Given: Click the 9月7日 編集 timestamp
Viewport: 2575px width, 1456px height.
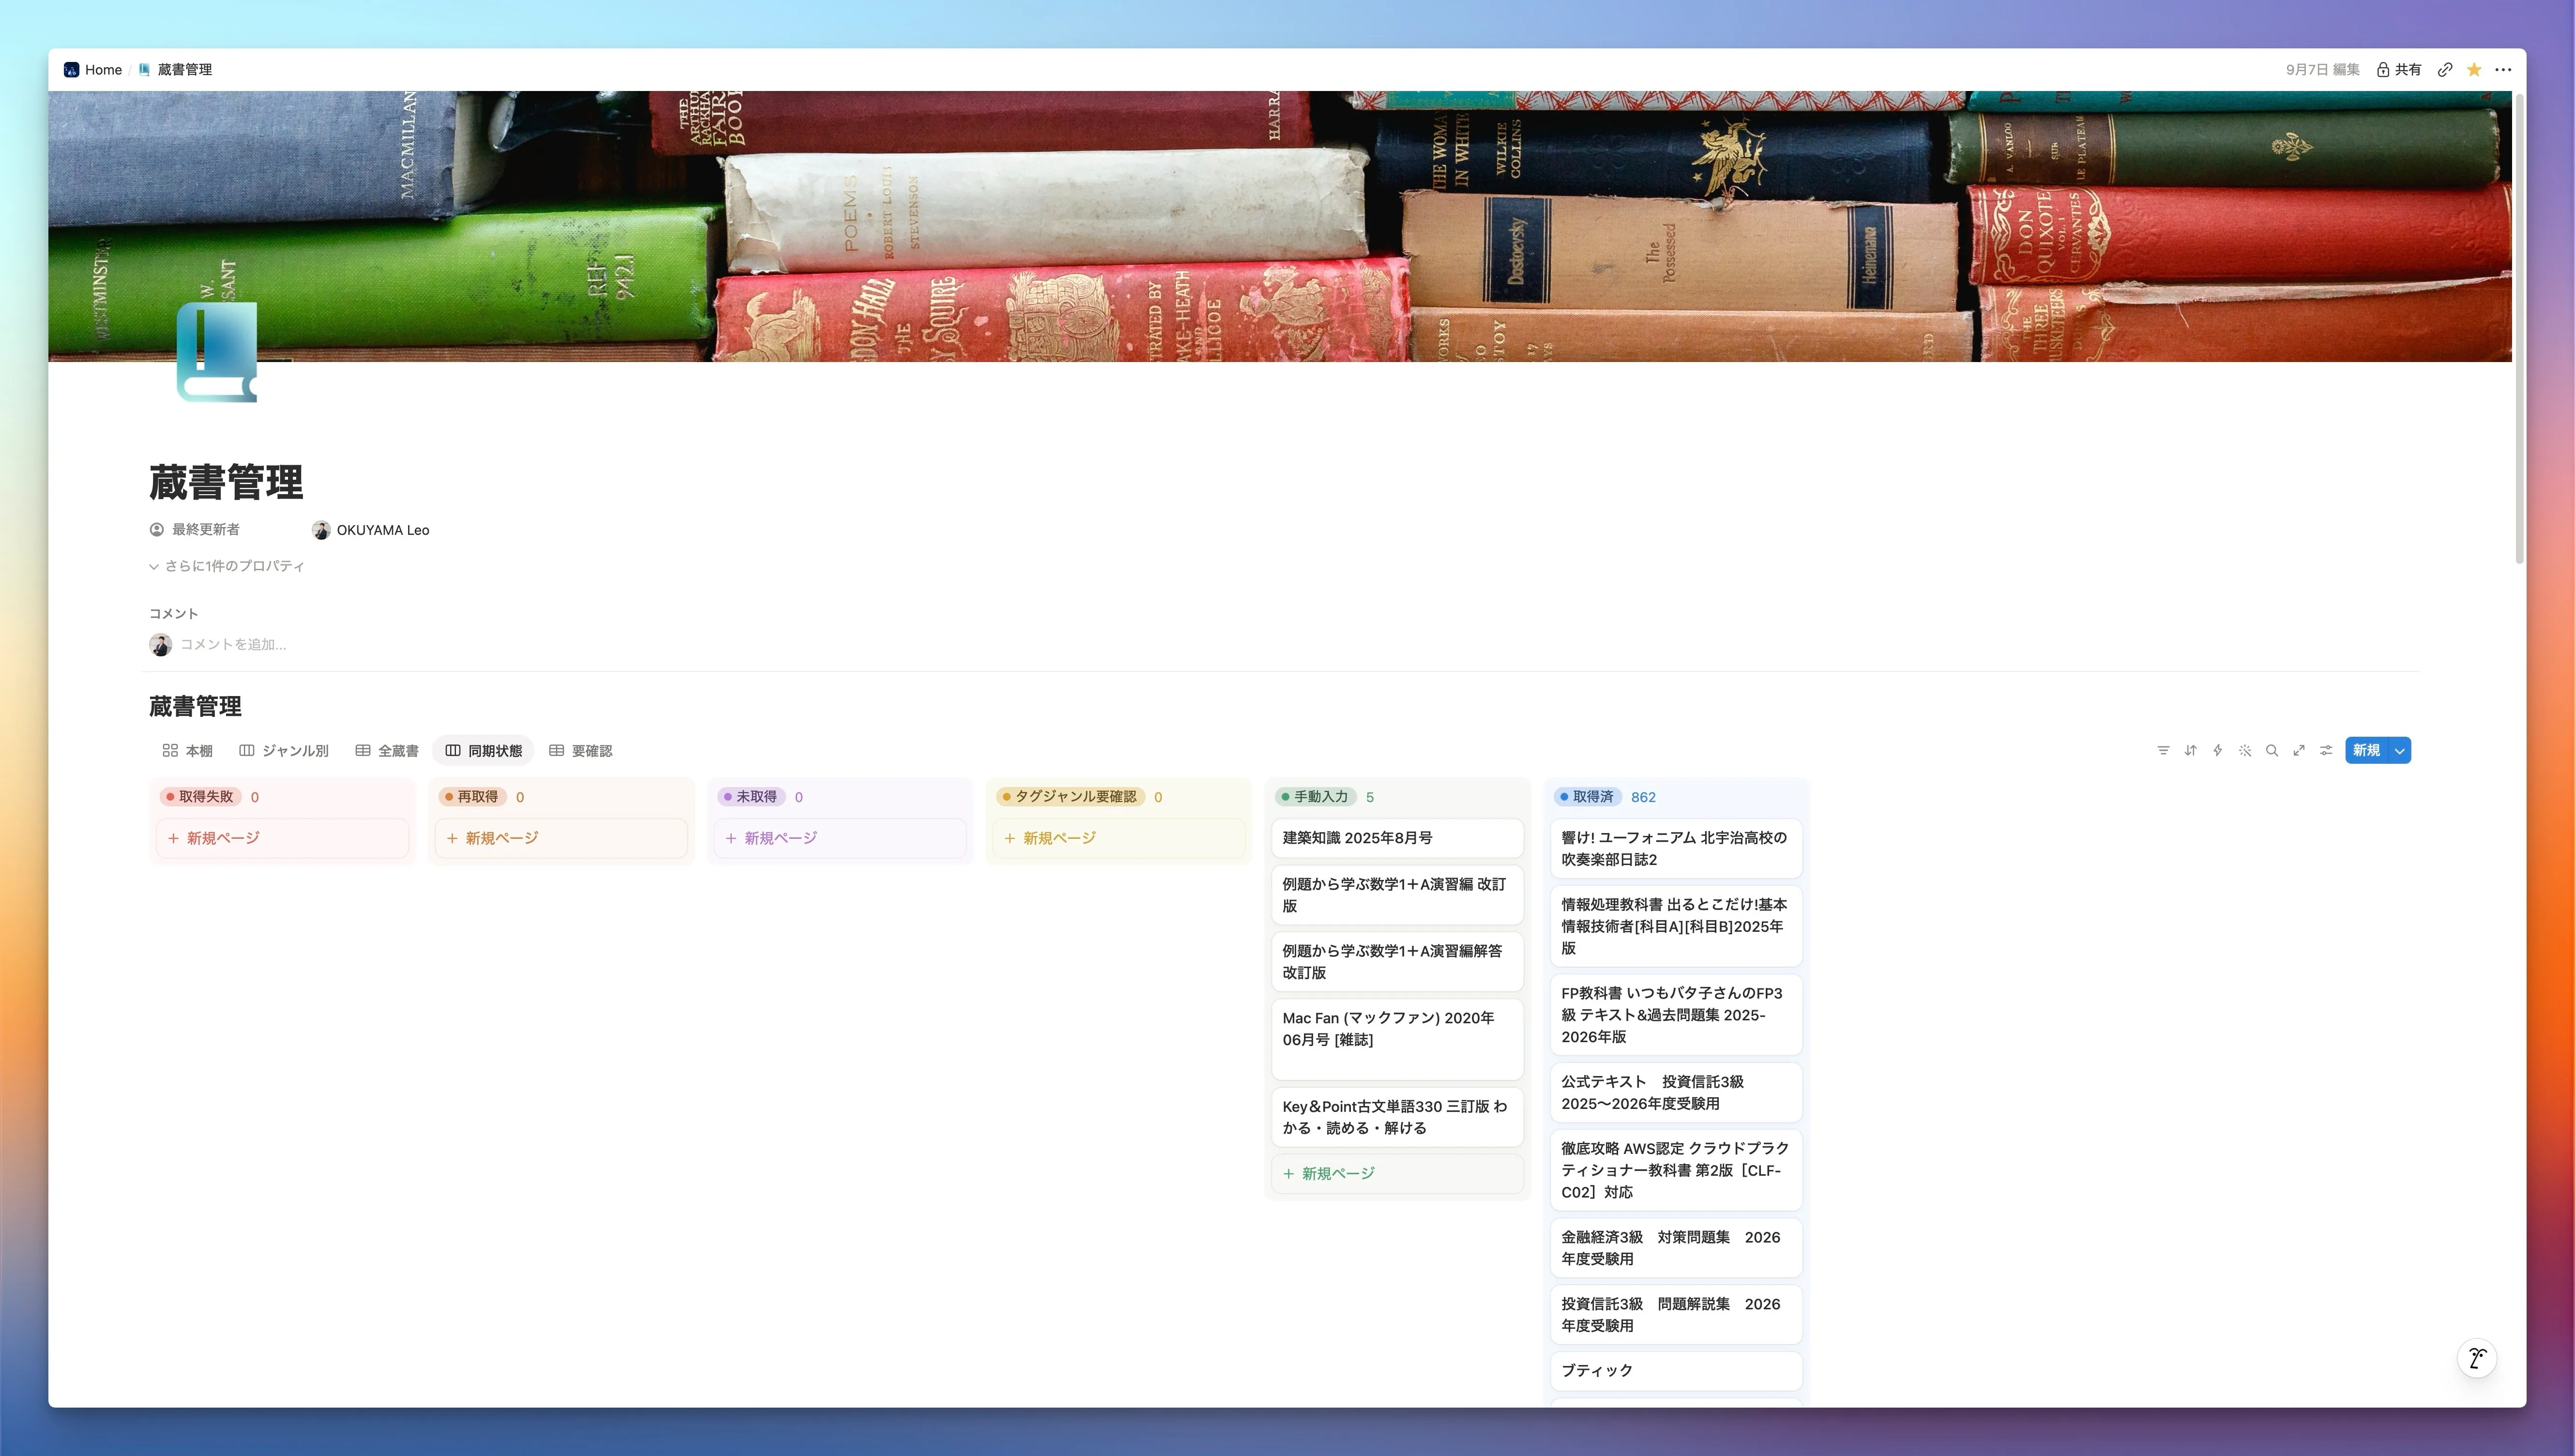Looking at the screenshot, I should 2322,69.
